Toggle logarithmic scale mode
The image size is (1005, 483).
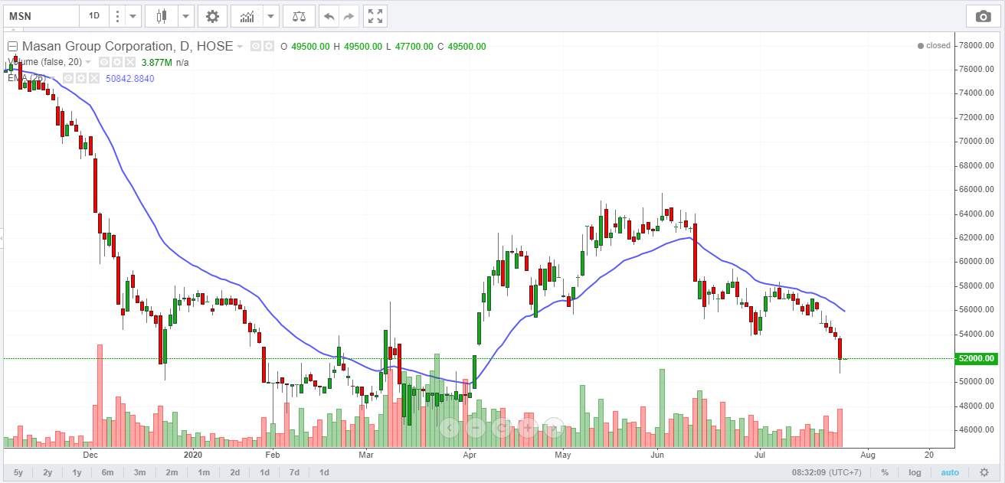[915, 472]
